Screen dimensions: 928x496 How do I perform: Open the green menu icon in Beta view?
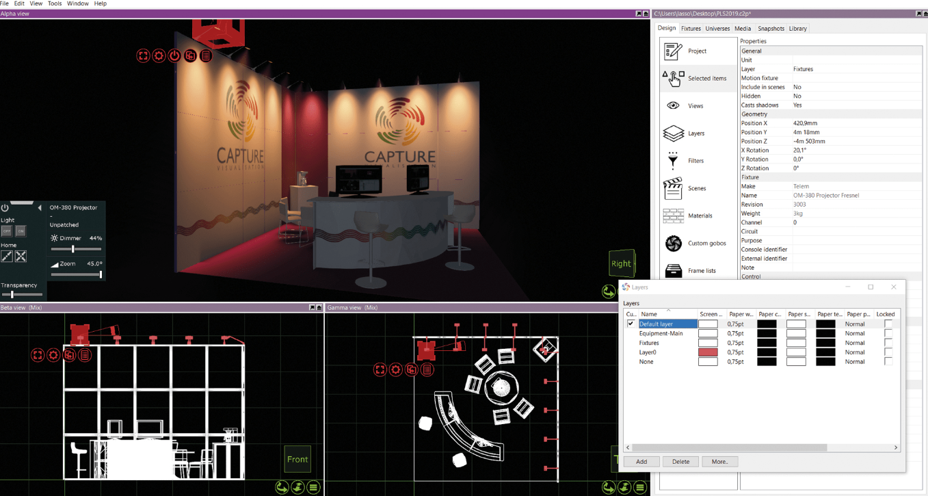(313, 487)
